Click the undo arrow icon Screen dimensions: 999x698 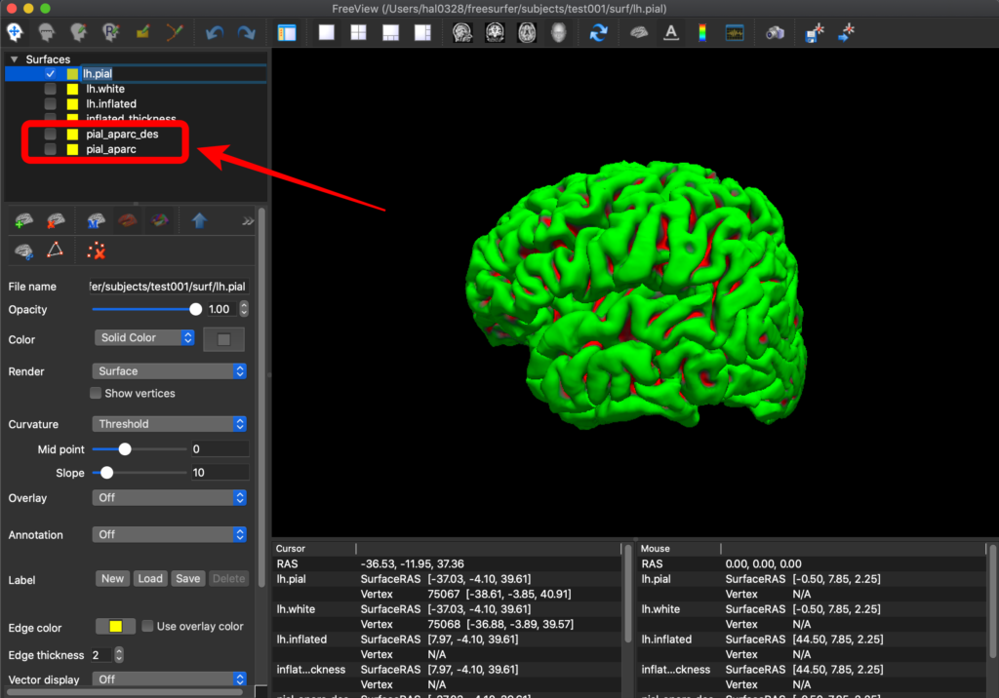pos(214,32)
